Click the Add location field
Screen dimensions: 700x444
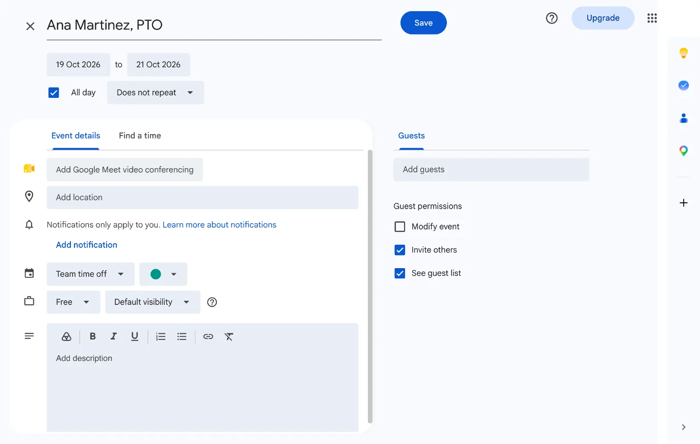pyautogui.click(x=203, y=197)
